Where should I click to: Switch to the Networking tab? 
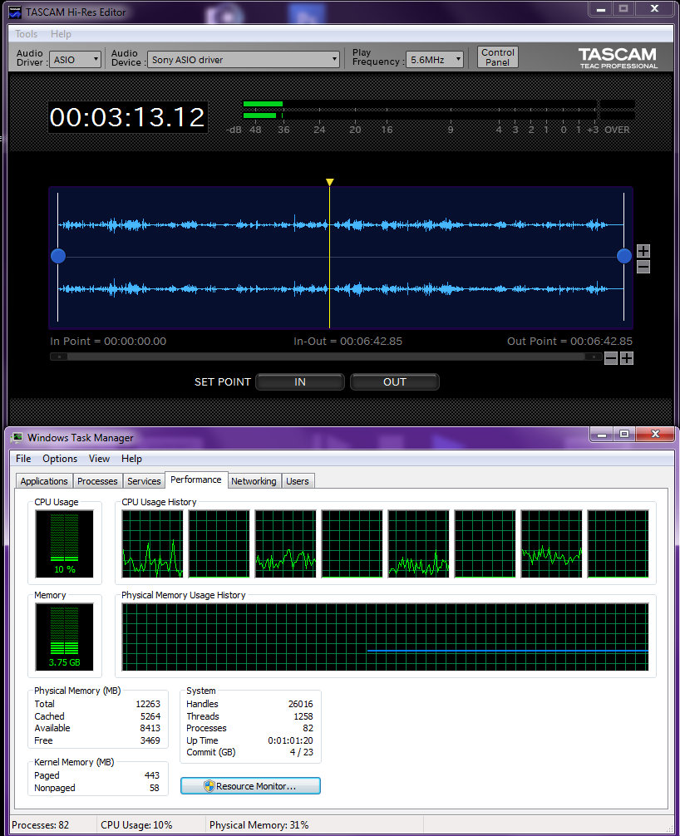click(x=254, y=481)
